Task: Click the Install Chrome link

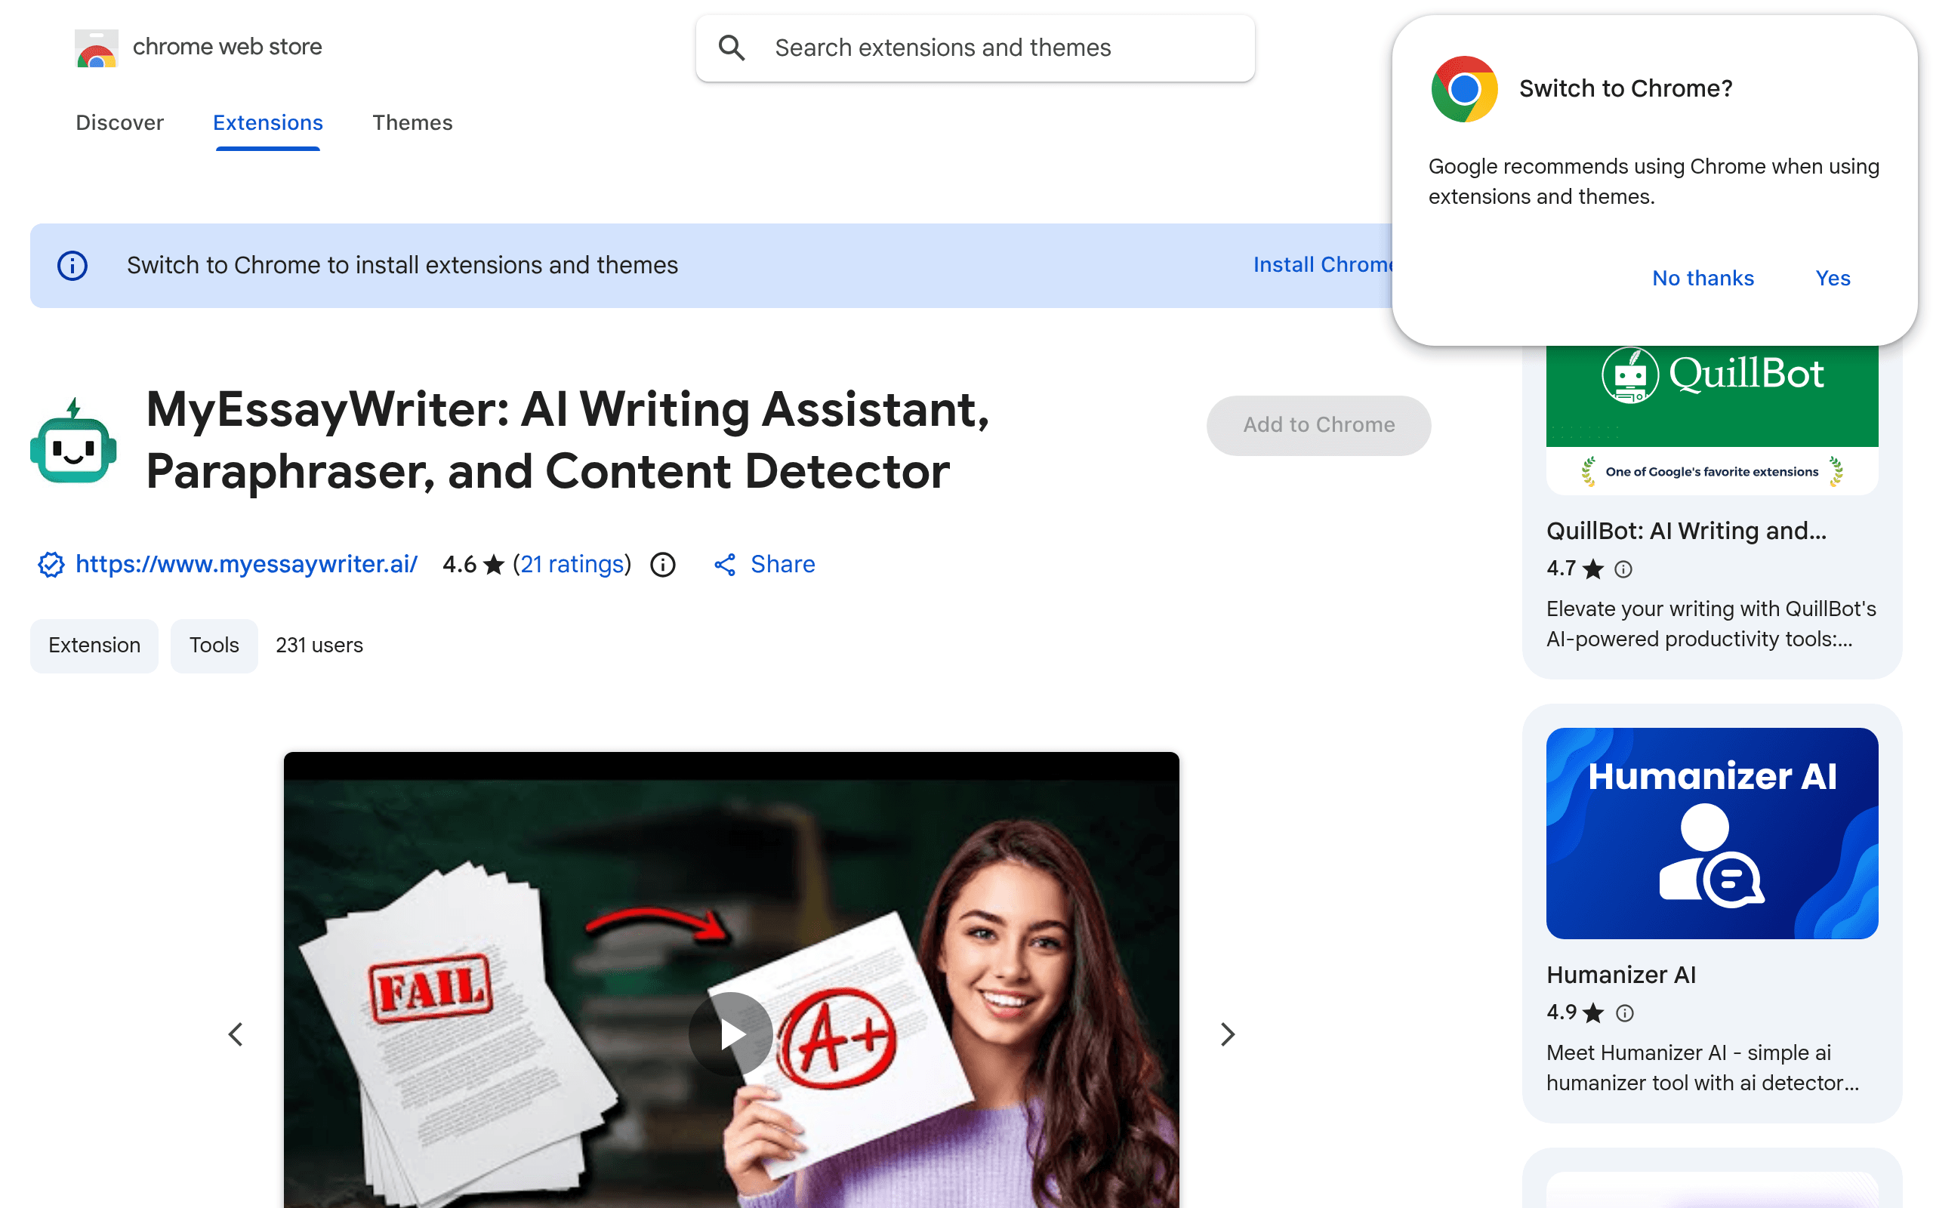Action: (1323, 264)
